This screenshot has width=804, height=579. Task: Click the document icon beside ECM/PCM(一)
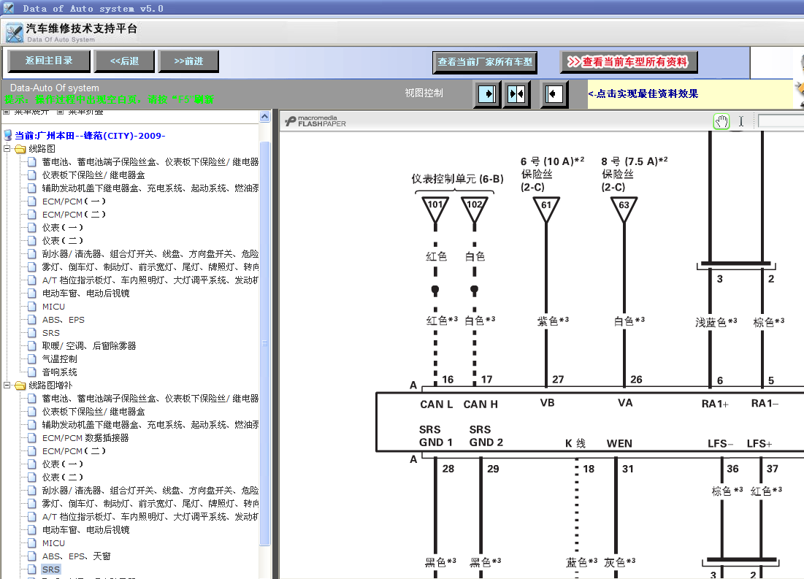point(32,202)
